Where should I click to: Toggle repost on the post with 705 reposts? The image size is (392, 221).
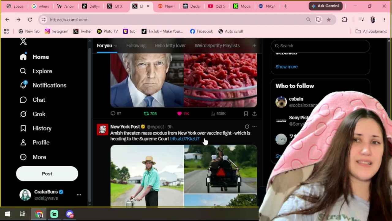(150, 114)
